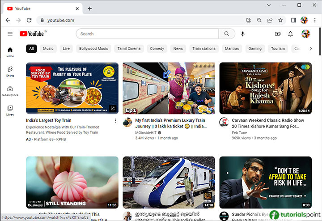Click the YouTube logo
The width and height of the screenshot is (322, 221).
(x=32, y=34)
